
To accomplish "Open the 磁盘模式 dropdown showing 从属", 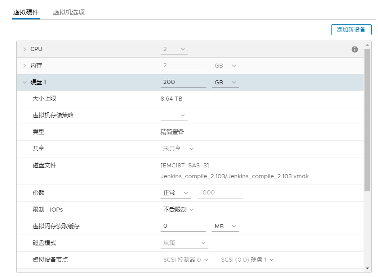I will tap(184, 243).
